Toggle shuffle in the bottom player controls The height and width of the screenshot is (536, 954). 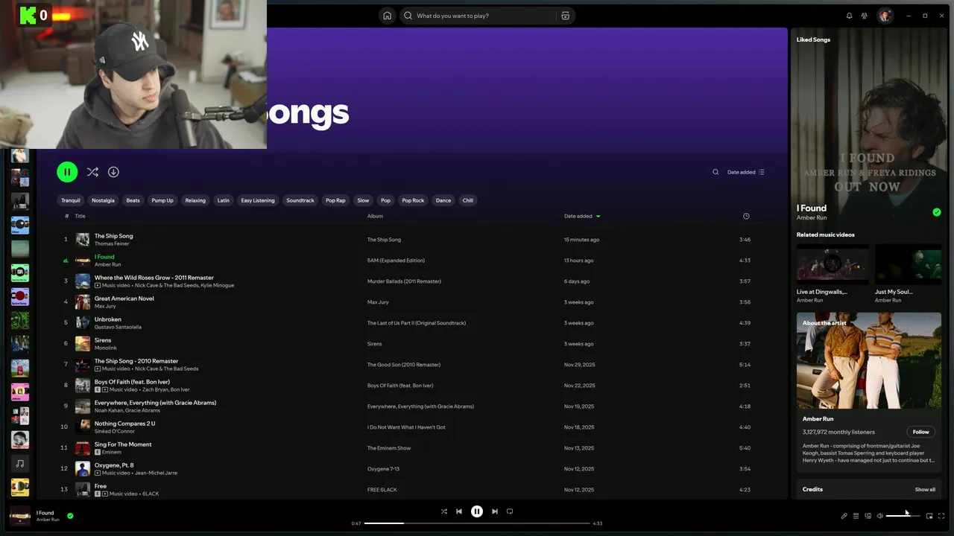point(444,511)
